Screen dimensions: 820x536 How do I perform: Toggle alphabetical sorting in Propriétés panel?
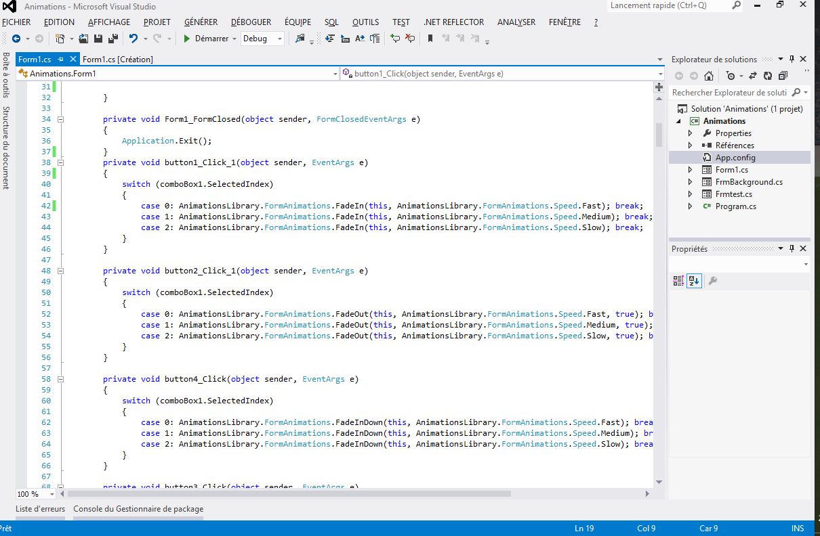pyautogui.click(x=694, y=281)
